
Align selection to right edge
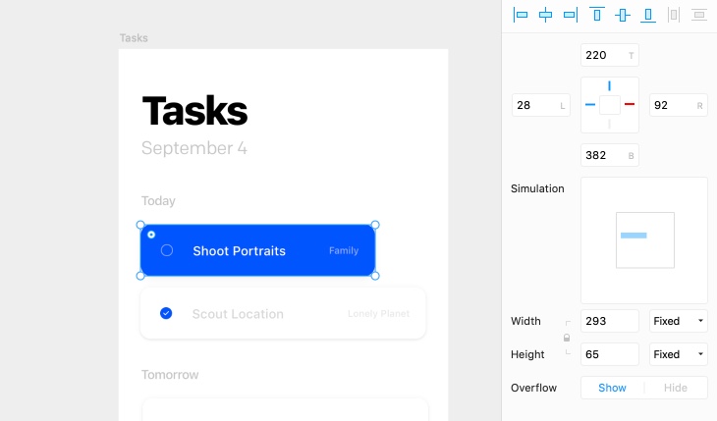pyautogui.click(x=571, y=15)
